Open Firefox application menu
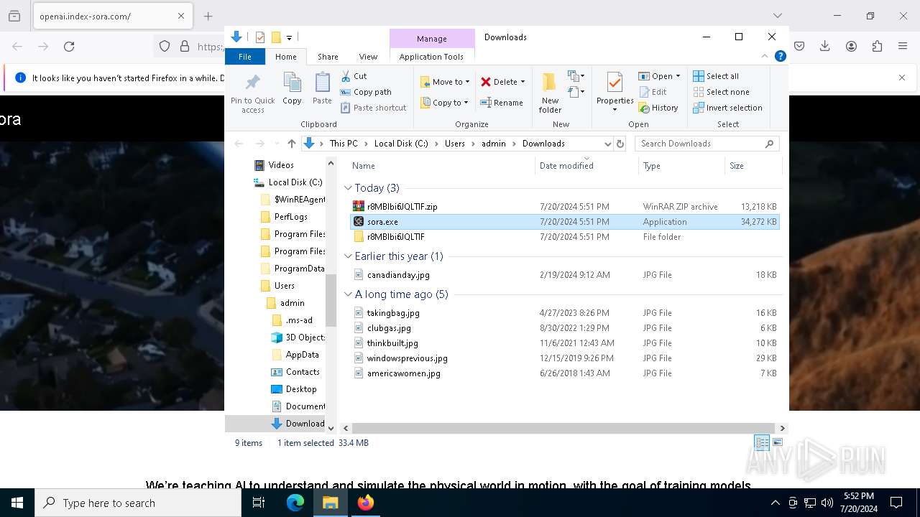This screenshot has width=920, height=517. [x=903, y=47]
